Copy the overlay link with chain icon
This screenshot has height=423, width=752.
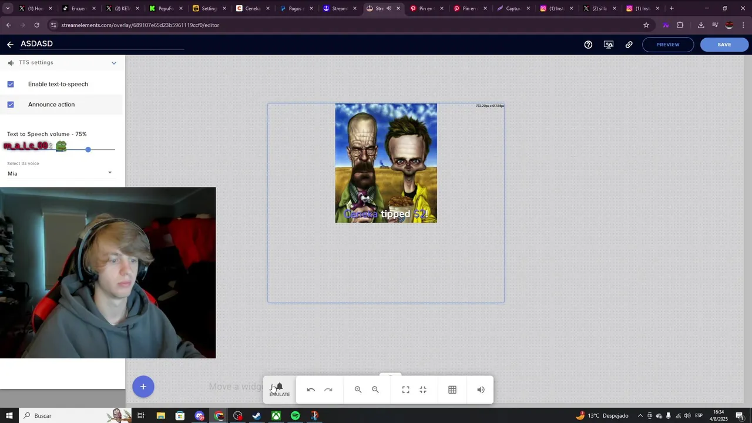coord(629,45)
